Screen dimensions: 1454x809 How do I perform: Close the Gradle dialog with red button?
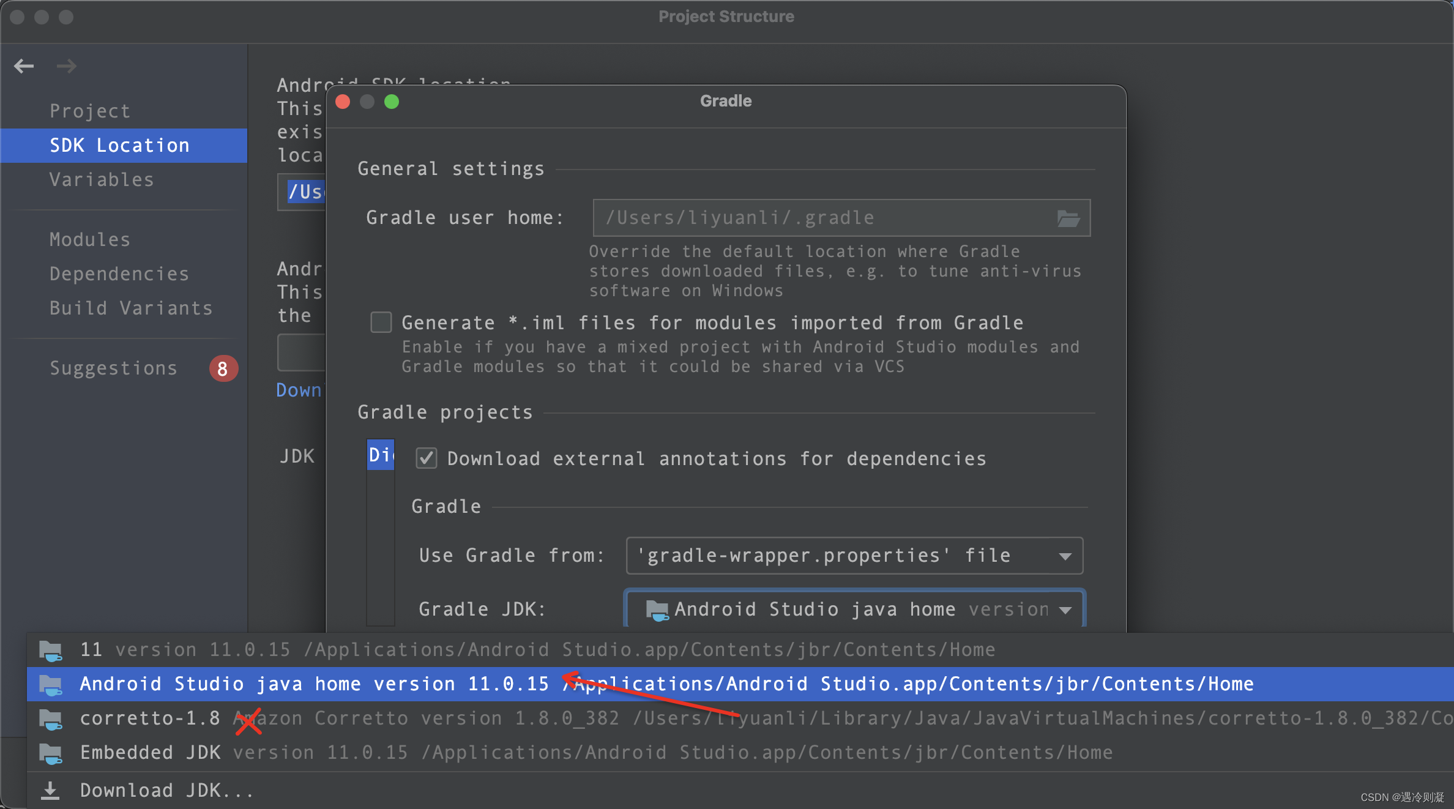coord(343,102)
